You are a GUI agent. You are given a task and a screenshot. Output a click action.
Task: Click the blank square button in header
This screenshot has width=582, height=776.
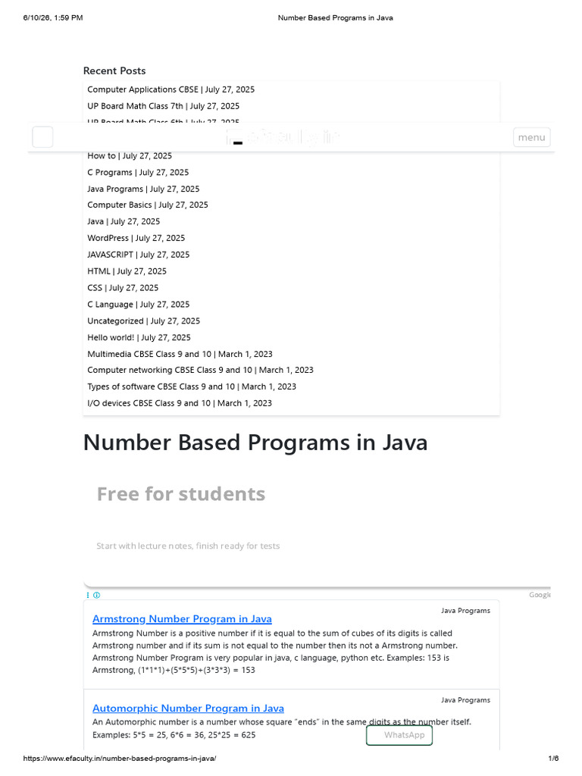[42, 137]
